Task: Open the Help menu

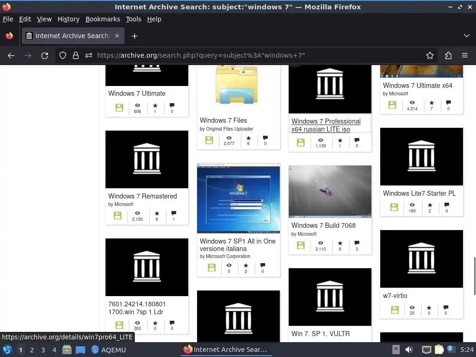Action: point(154,19)
